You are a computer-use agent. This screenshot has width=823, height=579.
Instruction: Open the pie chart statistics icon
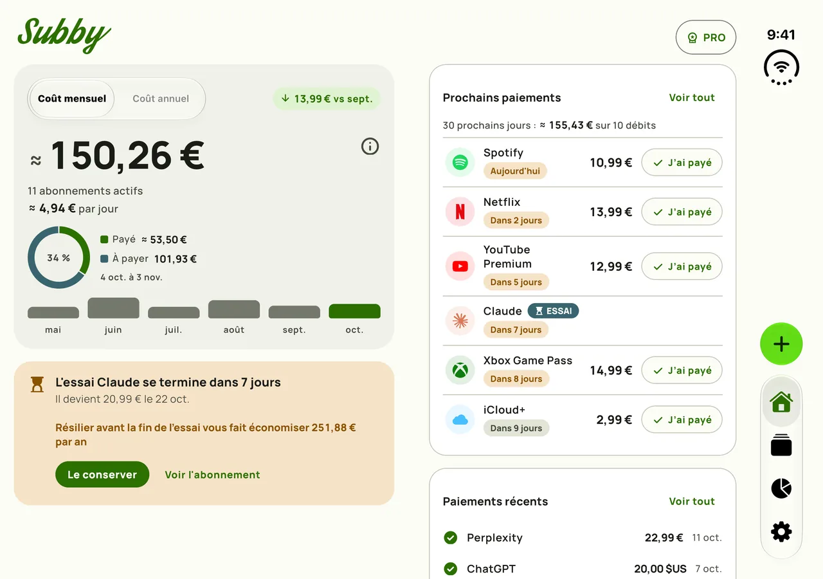click(x=781, y=488)
